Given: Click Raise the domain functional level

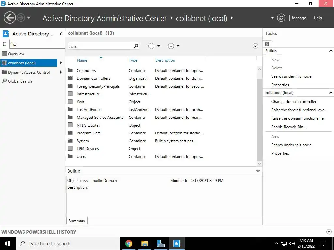Looking at the screenshot, I should pyautogui.click(x=299, y=118).
